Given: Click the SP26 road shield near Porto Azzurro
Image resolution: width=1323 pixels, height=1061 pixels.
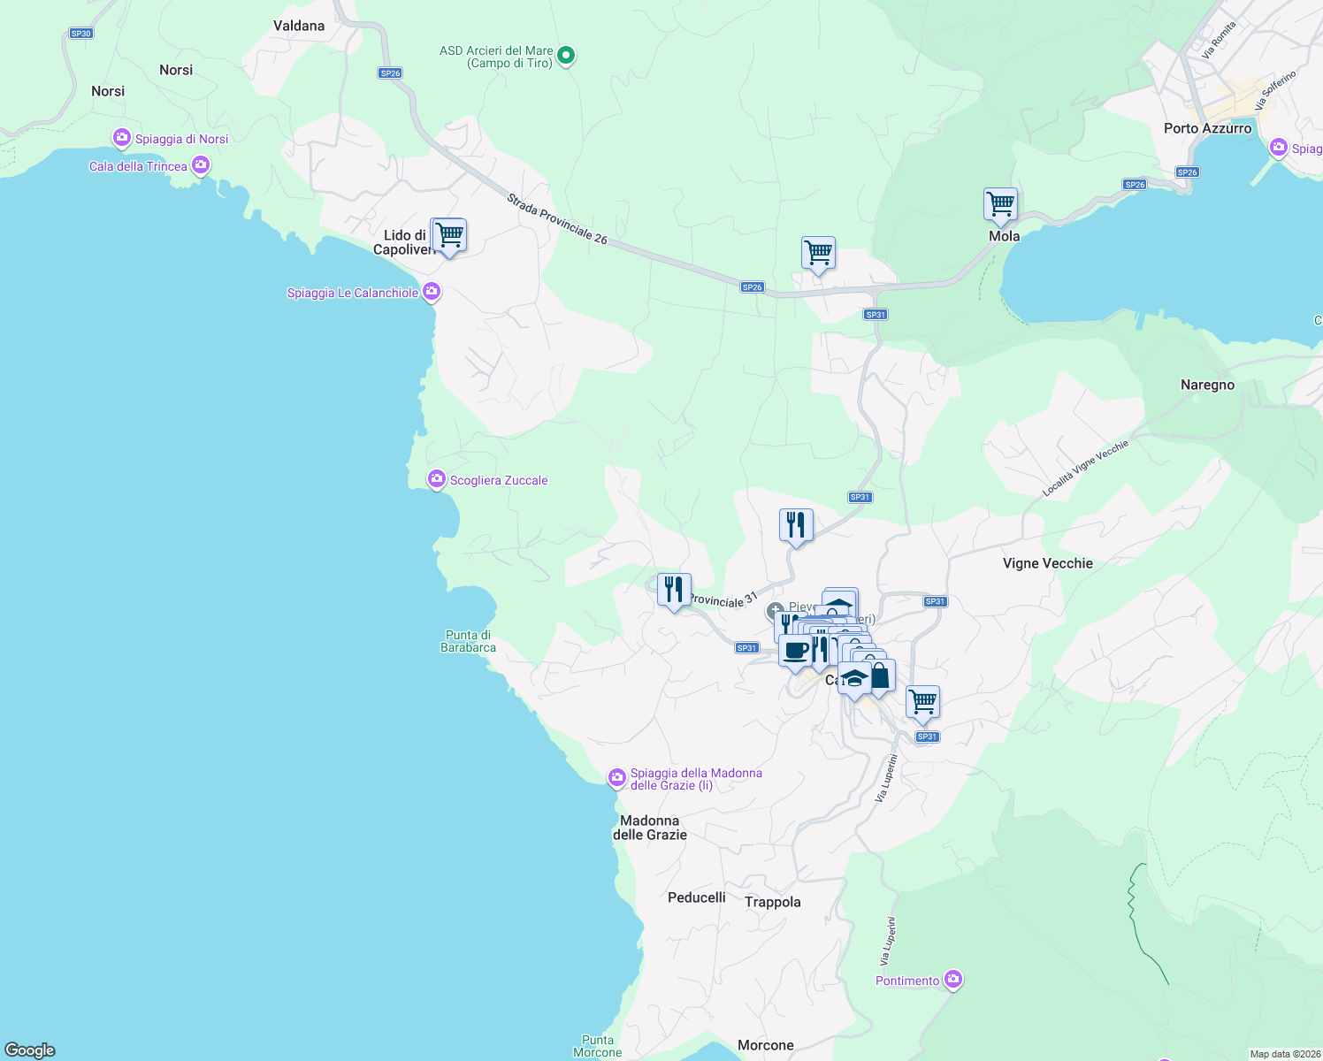Looking at the screenshot, I should pyautogui.click(x=1187, y=172).
